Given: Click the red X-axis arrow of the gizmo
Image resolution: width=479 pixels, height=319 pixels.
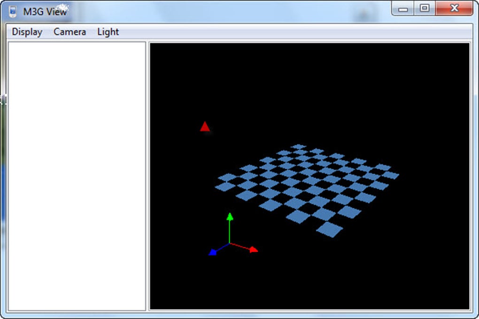Looking at the screenshot, I should (x=253, y=249).
